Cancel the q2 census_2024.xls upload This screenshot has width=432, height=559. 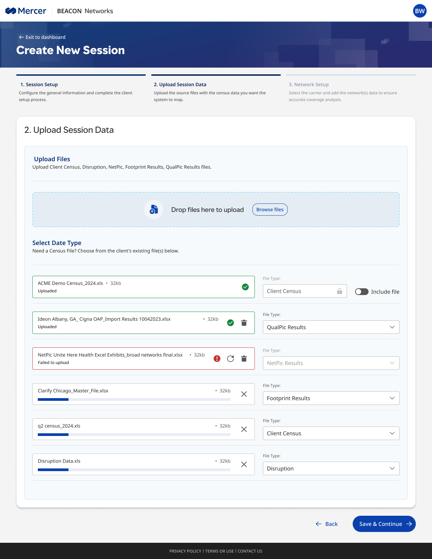[x=244, y=429]
